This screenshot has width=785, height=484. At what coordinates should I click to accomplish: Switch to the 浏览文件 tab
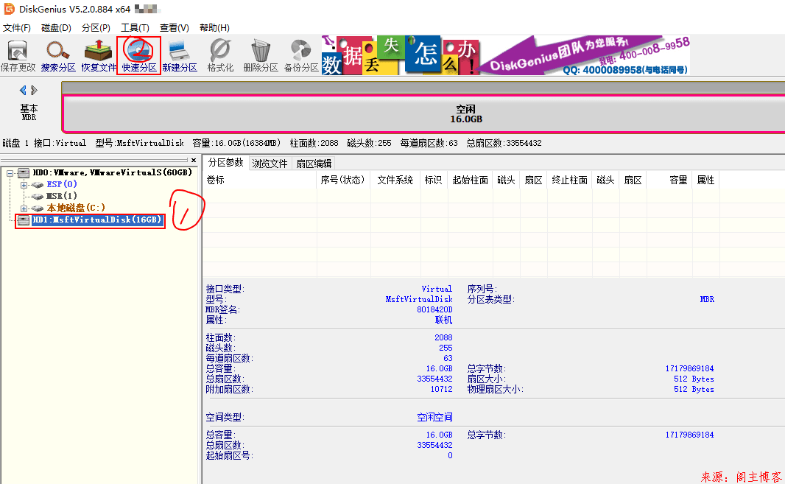pyautogui.click(x=270, y=164)
